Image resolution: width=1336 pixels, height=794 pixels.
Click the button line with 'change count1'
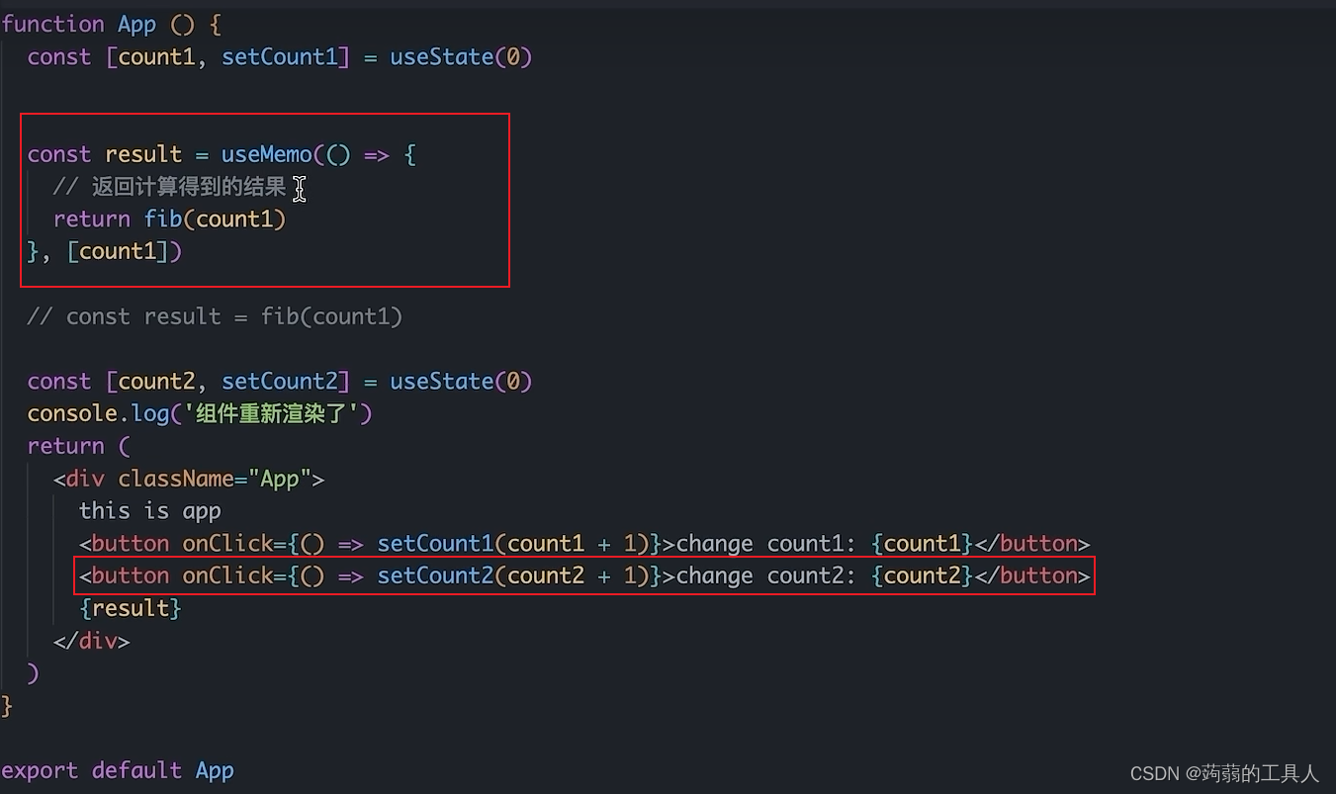tap(584, 543)
